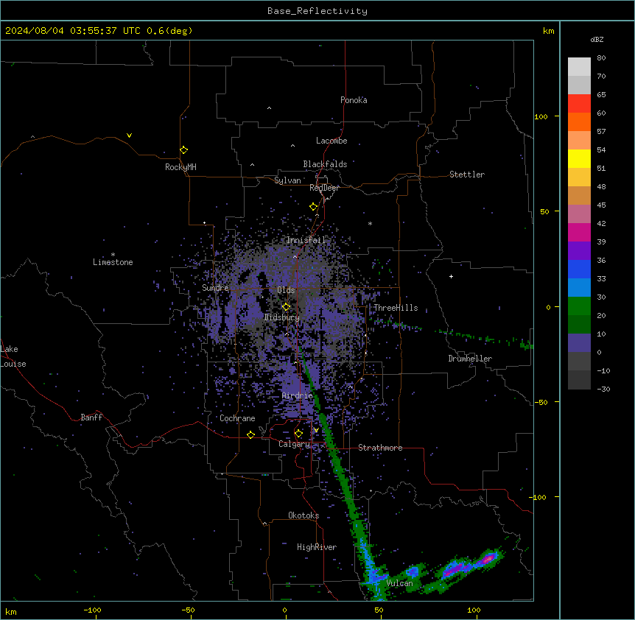Click the RedDeer label

pos(324,188)
